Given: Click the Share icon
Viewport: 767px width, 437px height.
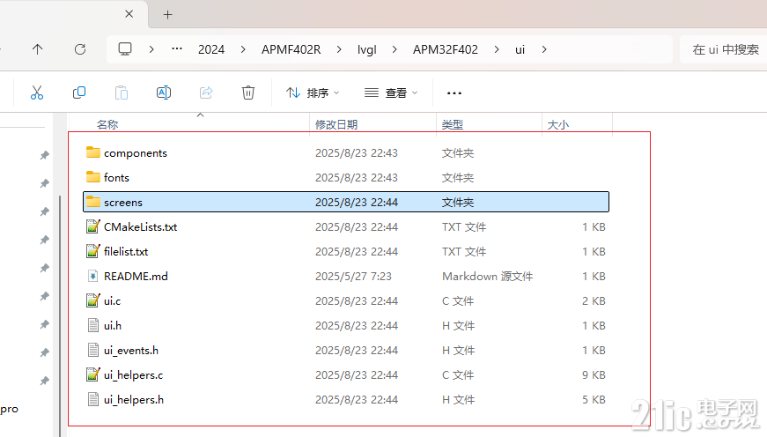Looking at the screenshot, I should 206,93.
